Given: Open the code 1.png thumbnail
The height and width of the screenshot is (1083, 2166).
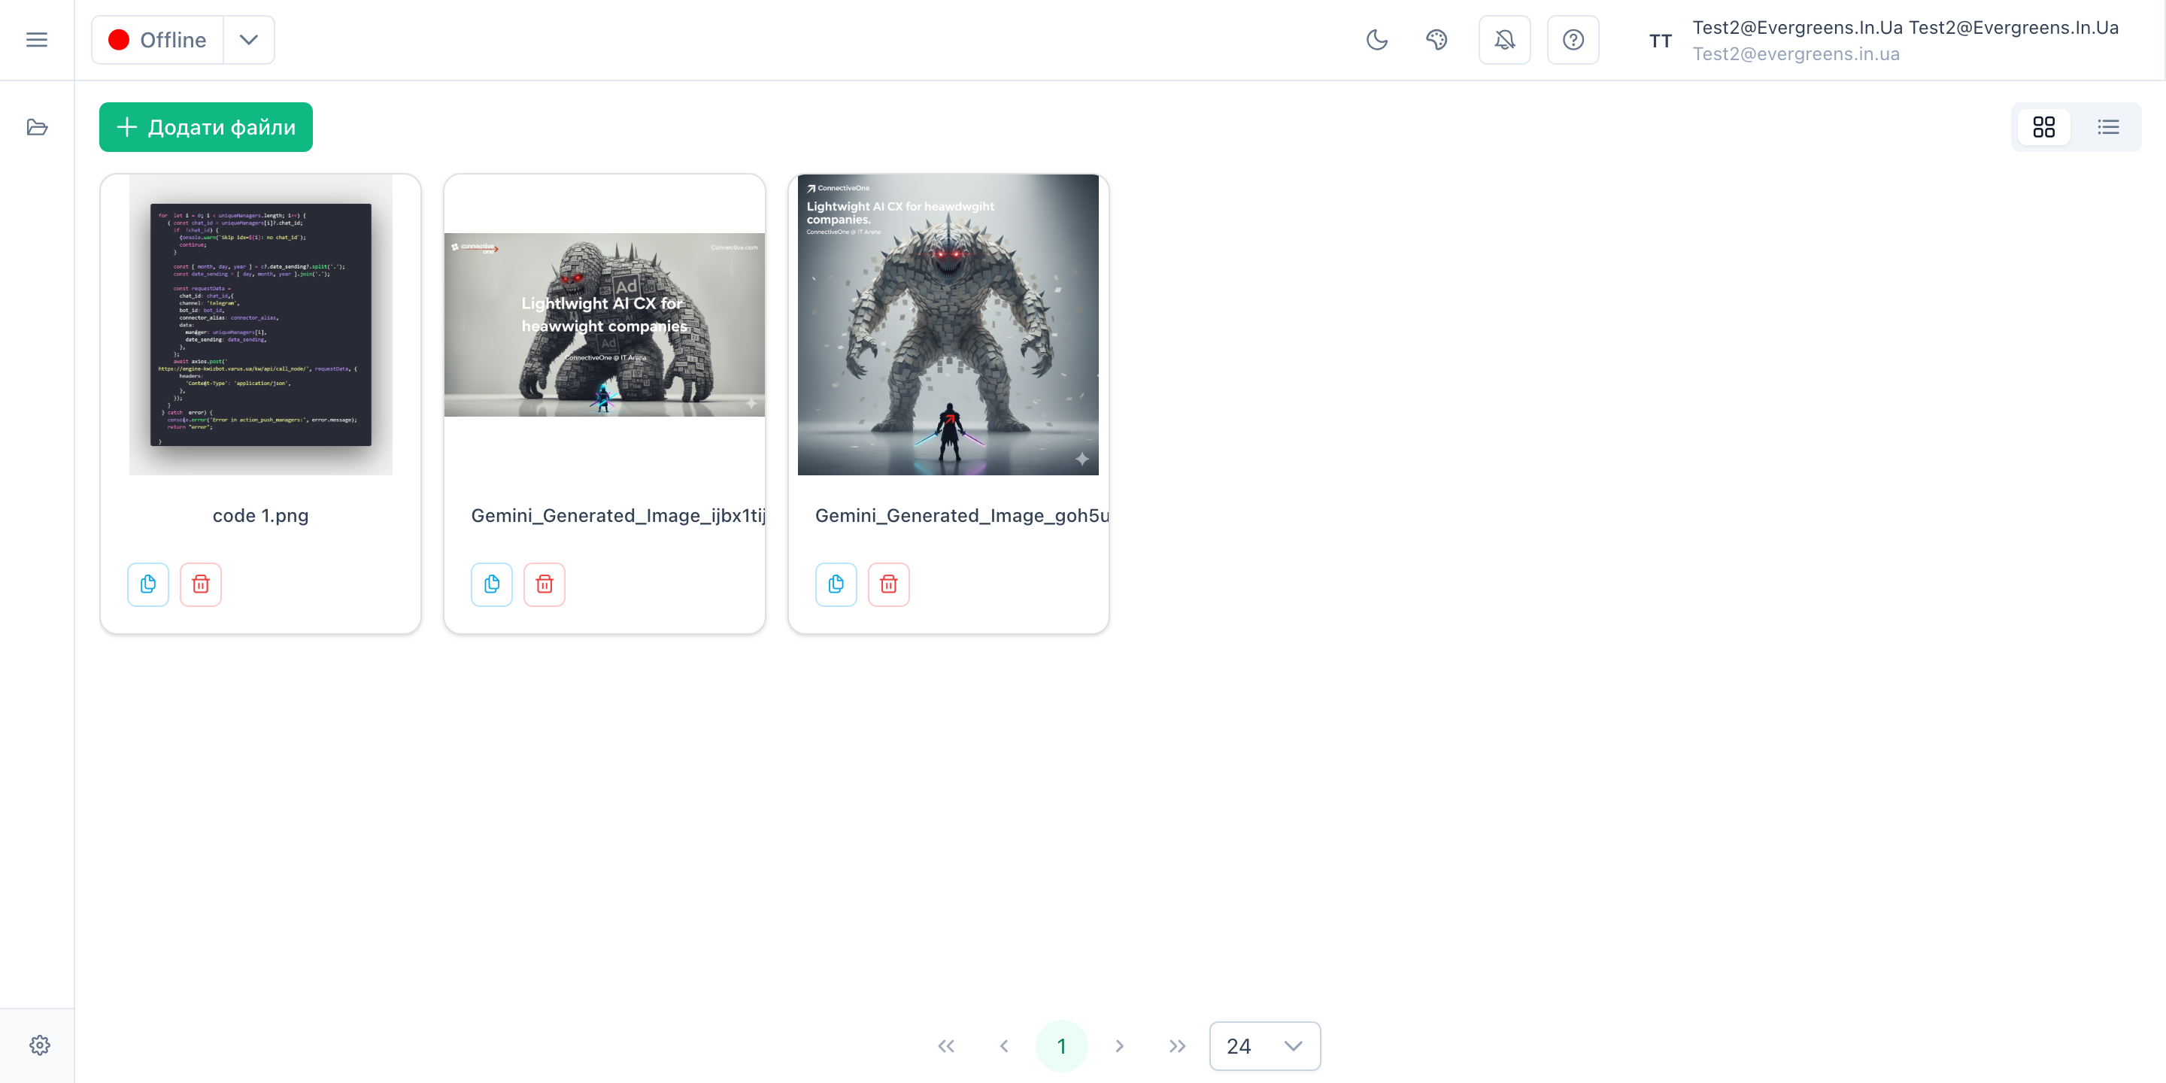Looking at the screenshot, I should tap(261, 325).
